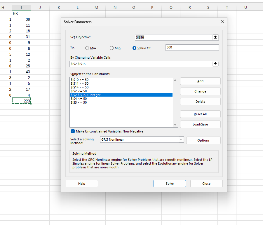Select column H header

click(x=6, y=7)
